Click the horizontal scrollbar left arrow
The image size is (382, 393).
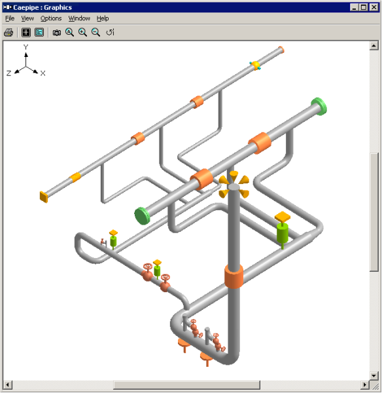click(7, 384)
